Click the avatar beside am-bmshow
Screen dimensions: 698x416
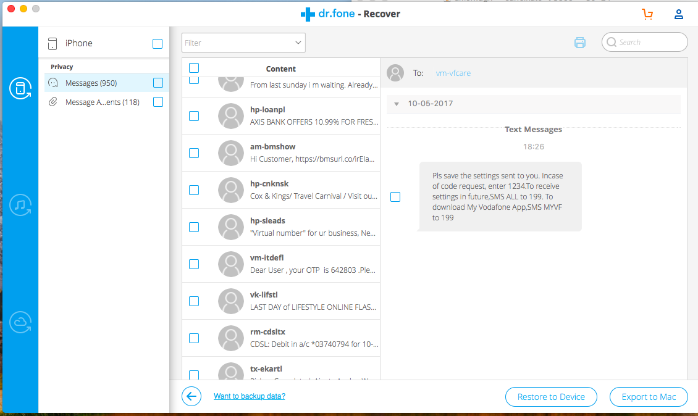[230, 153]
